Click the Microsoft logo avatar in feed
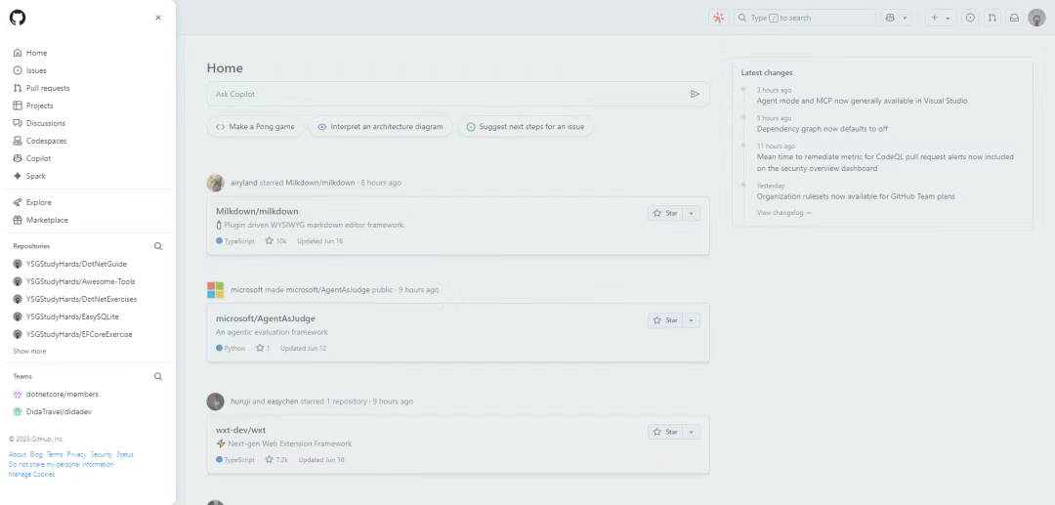This screenshot has height=505, width=1055. coord(215,290)
